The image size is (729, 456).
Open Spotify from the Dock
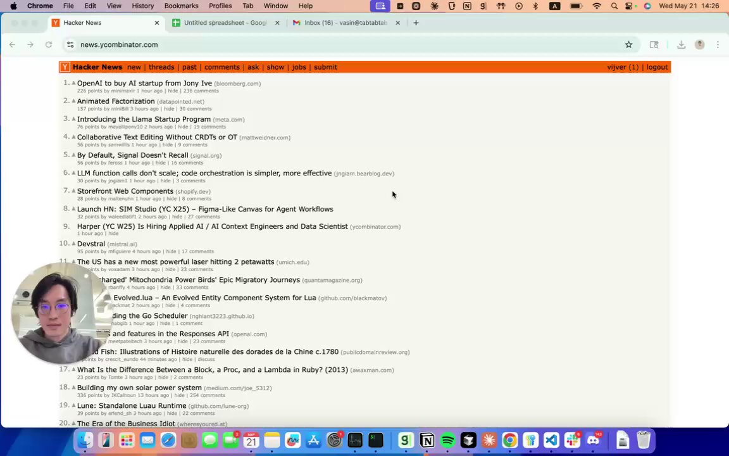(x=448, y=440)
